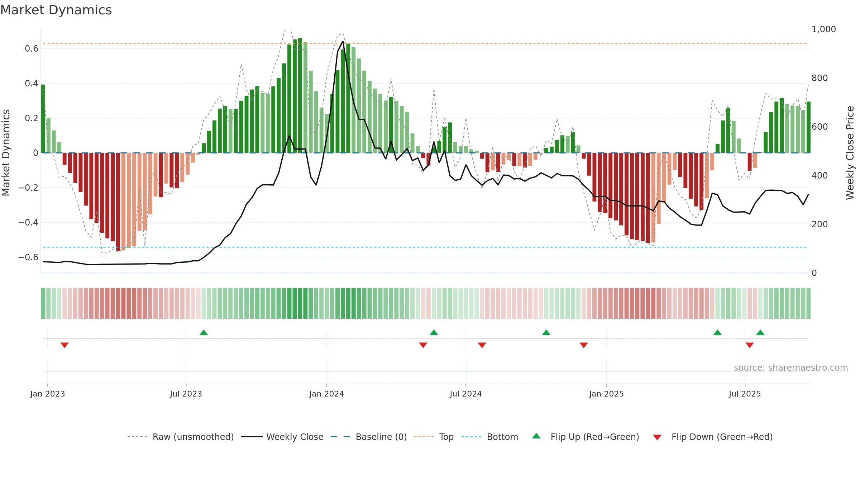This screenshot has width=860, height=484.
Task: Click the '−0.4' left axis tick label
Action: coord(28,223)
